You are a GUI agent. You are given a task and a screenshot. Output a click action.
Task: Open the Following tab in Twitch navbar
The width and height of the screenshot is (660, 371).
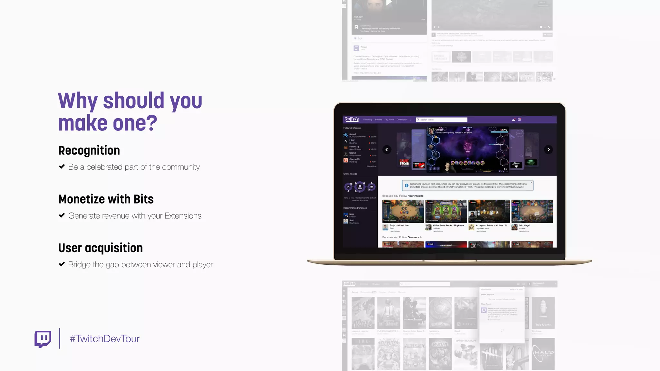(x=368, y=119)
